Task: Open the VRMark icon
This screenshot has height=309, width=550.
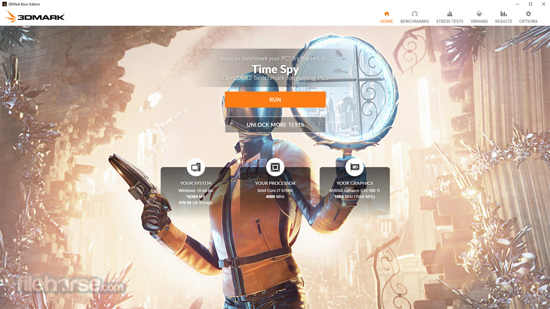Action: click(479, 13)
